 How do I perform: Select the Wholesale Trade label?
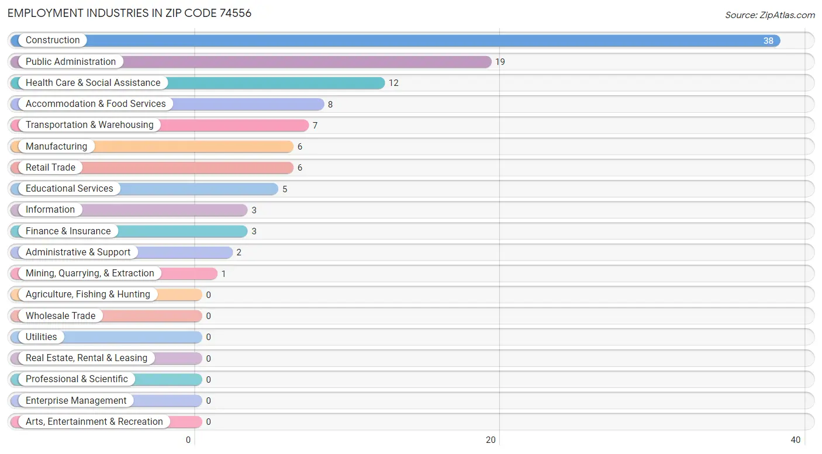pos(60,316)
